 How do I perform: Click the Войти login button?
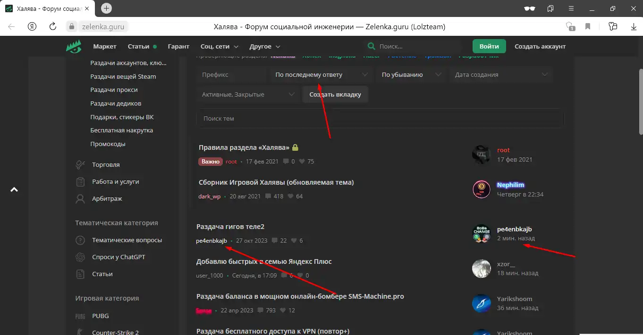pos(489,46)
